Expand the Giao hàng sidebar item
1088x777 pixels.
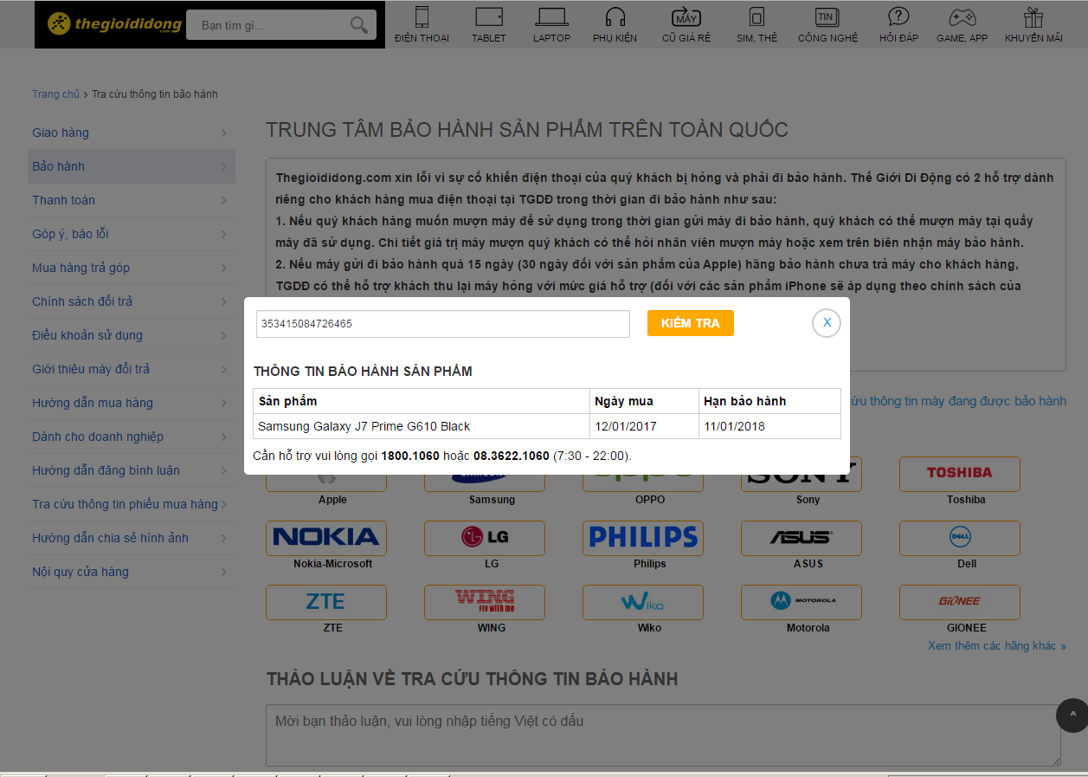131,133
